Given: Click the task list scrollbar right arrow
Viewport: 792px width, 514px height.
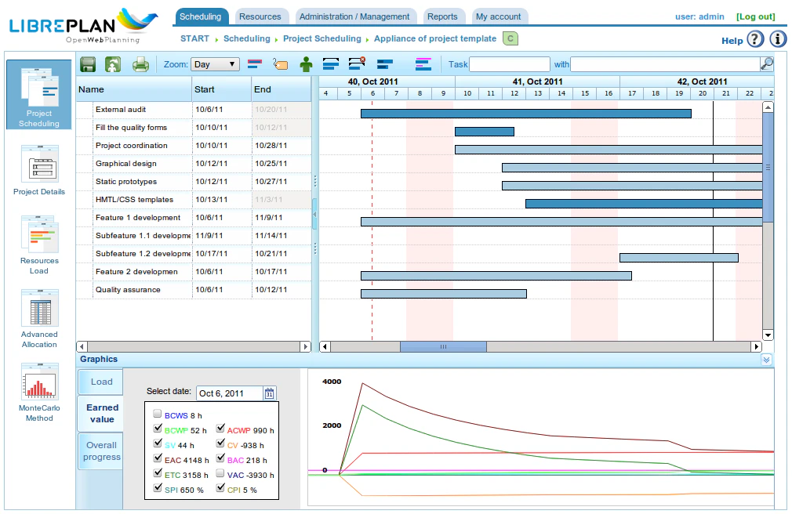Looking at the screenshot, I should tap(305, 346).
